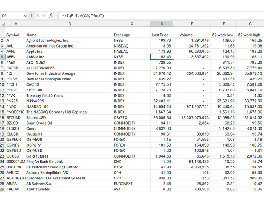Image resolution: width=264 pixels, height=203 pixels.
Task: Click the 'CLUSD' symbol cell
Action: [16, 134]
